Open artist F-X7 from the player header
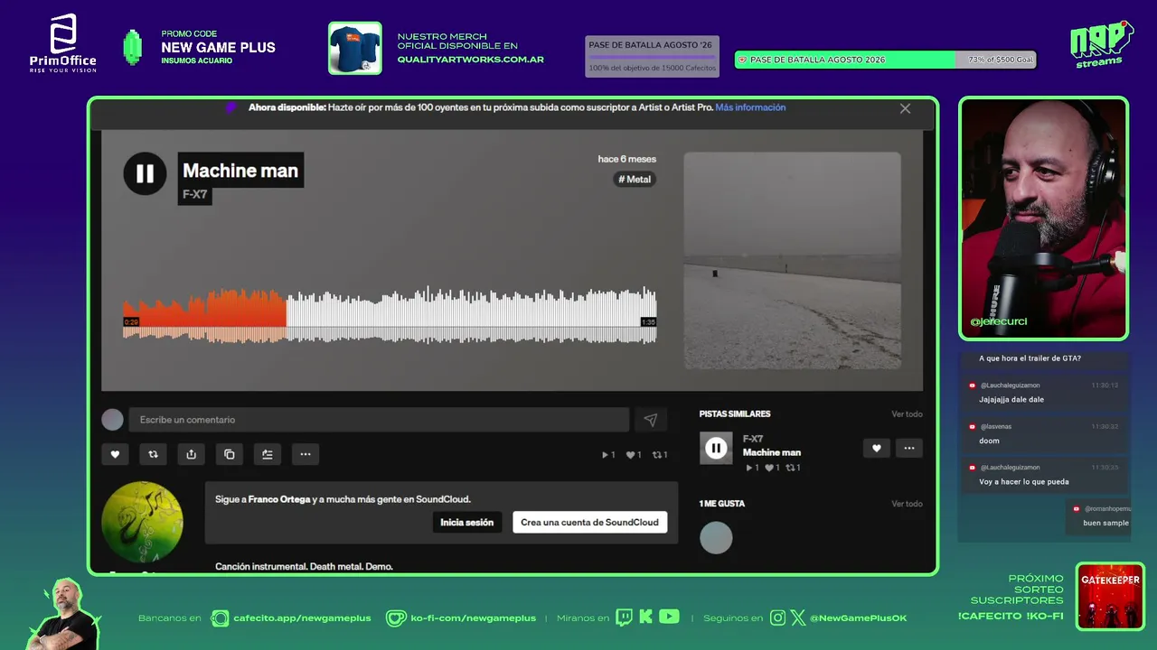 tap(195, 195)
